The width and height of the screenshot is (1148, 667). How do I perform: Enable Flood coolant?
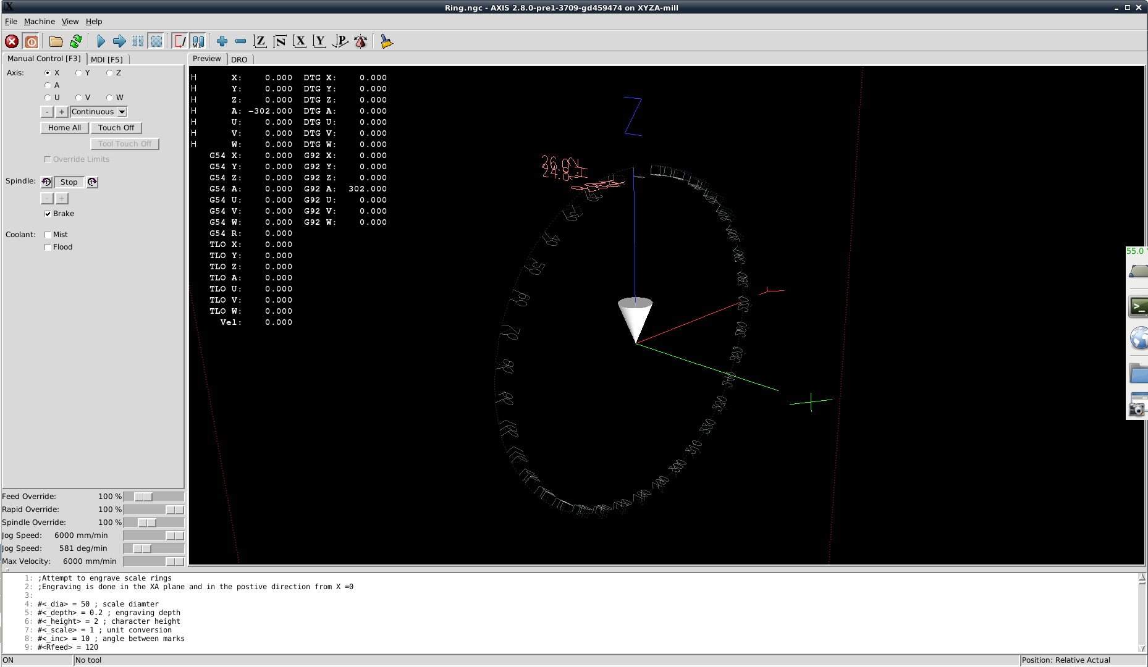click(x=48, y=247)
